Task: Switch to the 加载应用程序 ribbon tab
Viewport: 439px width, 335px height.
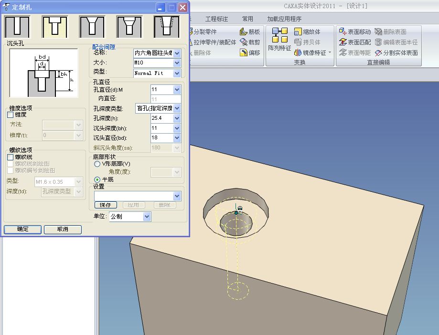Action: 284,19
